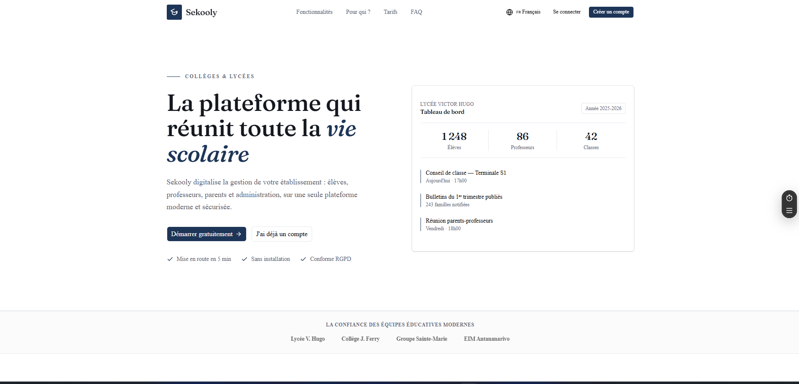Select the Réunion parents-professeurs entry
Screen dimensions: 799x384
click(459, 224)
